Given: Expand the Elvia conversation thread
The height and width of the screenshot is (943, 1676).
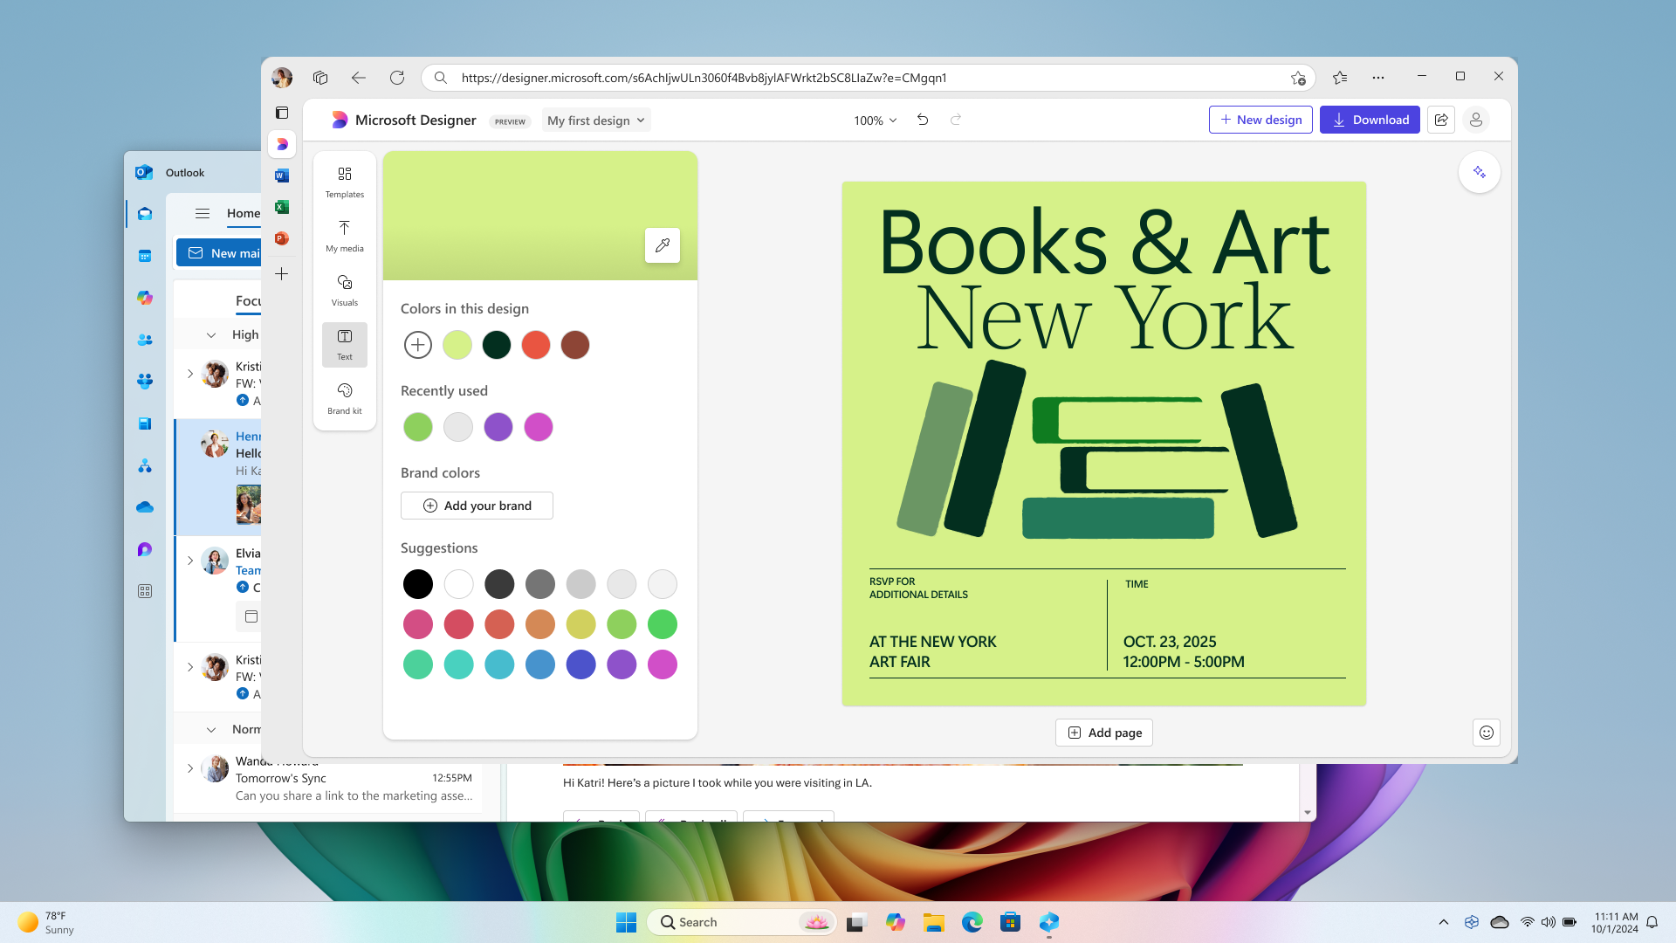Looking at the screenshot, I should [x=190, y=561].
